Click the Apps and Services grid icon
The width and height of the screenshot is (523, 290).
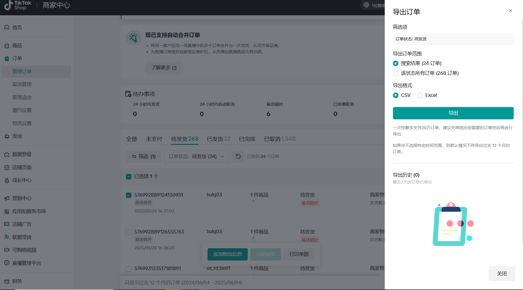(7, 212)
